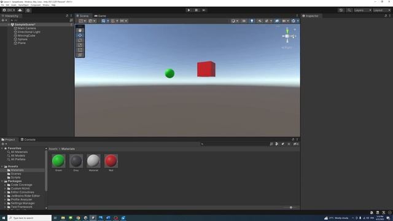Click Chrome icon on the taskbar
Screen dimensions: 393x221
point(78,218)
